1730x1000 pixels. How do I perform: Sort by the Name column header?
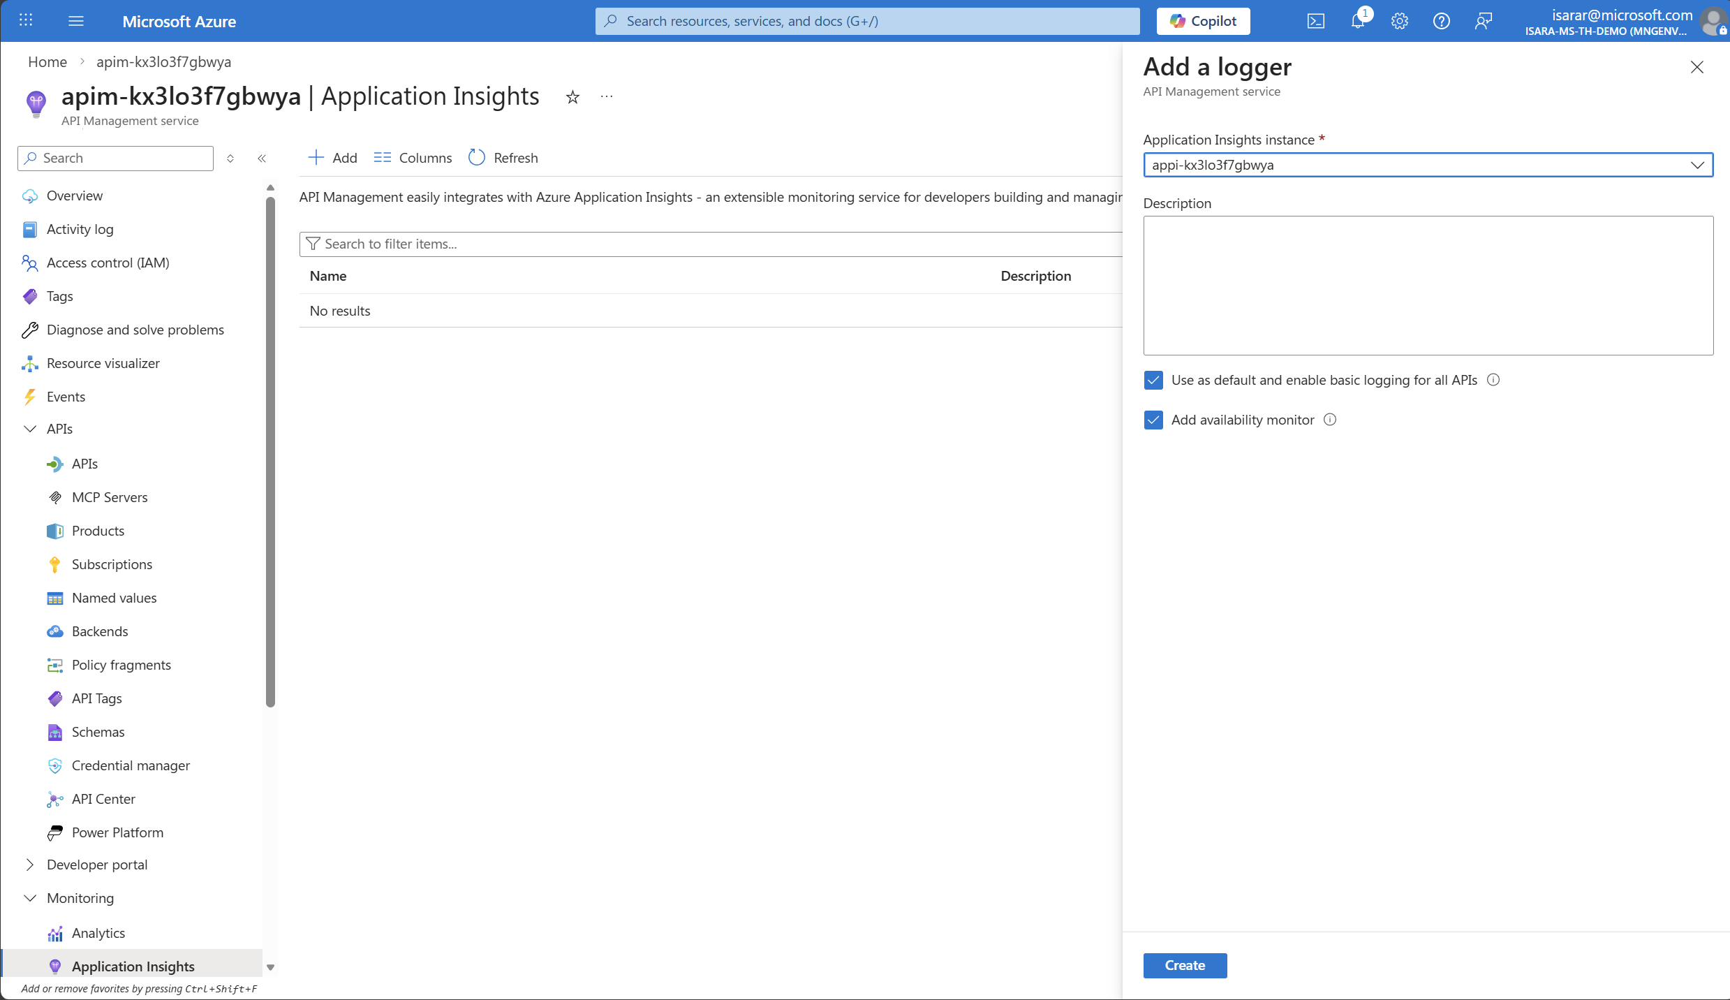click(328, 276)
